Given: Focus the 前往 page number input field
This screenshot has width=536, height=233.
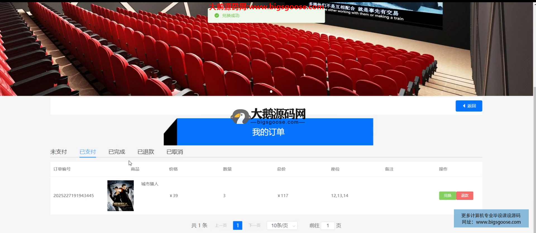Looking at the screenshot, I should click(328, 225).
